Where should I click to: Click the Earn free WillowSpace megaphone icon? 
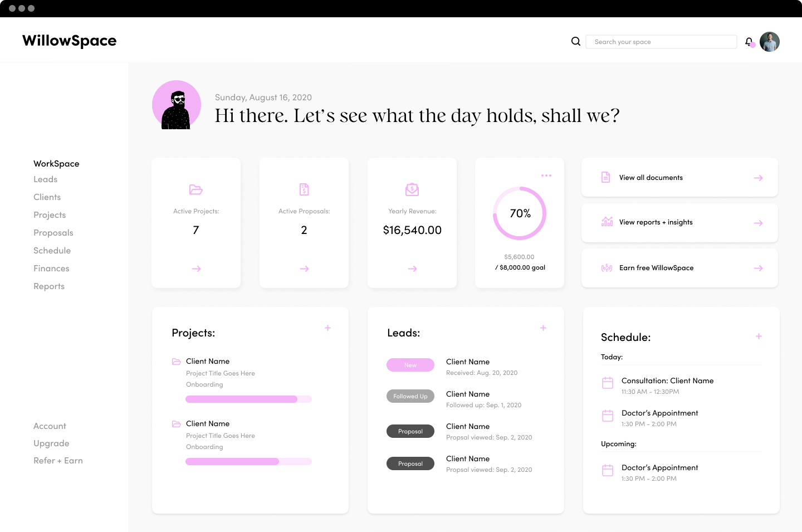[607, 268]
